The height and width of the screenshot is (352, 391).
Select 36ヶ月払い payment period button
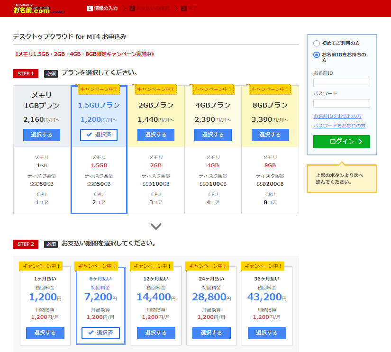click(267, 333)
